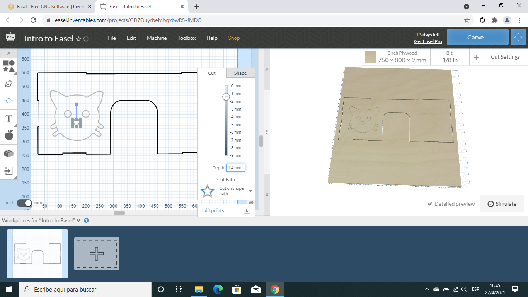
Task: Open the Bit 1/8 in selector
Action: click(x=450, y=57)
